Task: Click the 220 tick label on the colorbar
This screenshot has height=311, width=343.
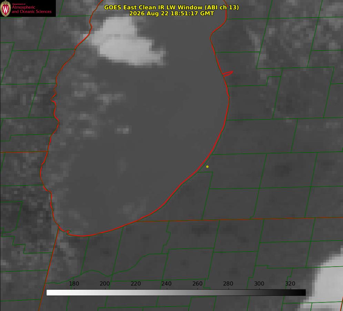Action: point(135,283)
